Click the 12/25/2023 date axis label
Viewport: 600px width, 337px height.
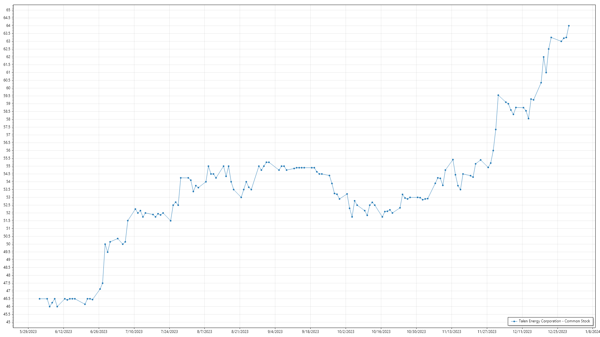click(x=557, y=332)
